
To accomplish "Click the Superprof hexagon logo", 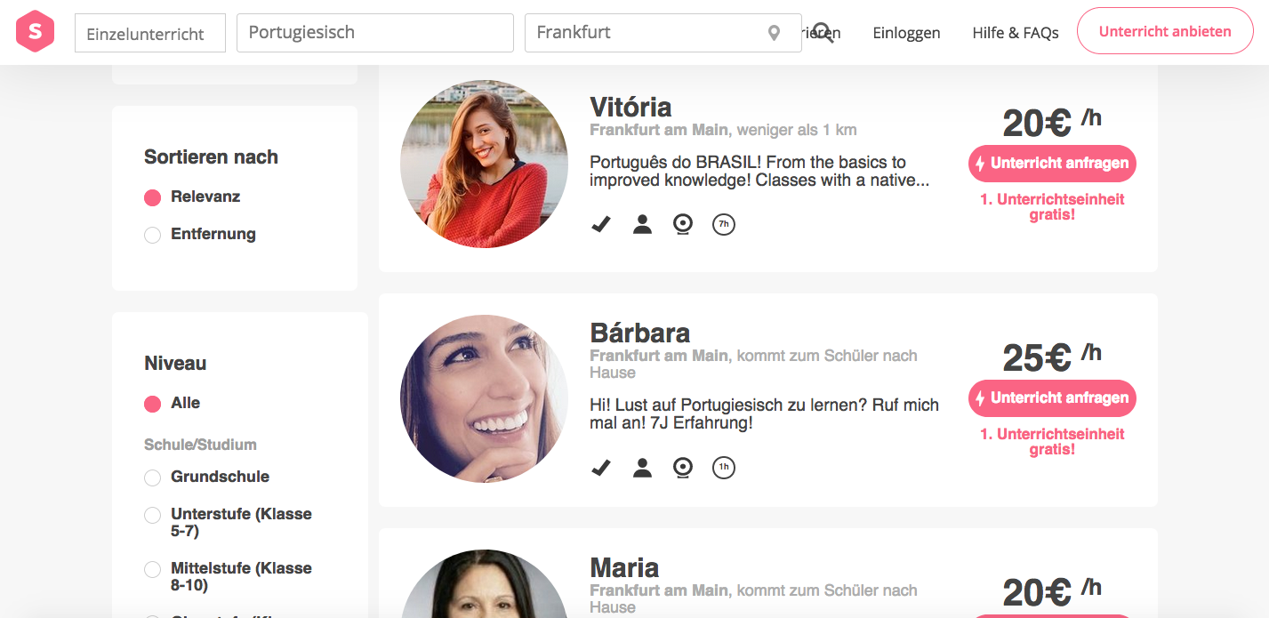I will (x=35, y=32).
